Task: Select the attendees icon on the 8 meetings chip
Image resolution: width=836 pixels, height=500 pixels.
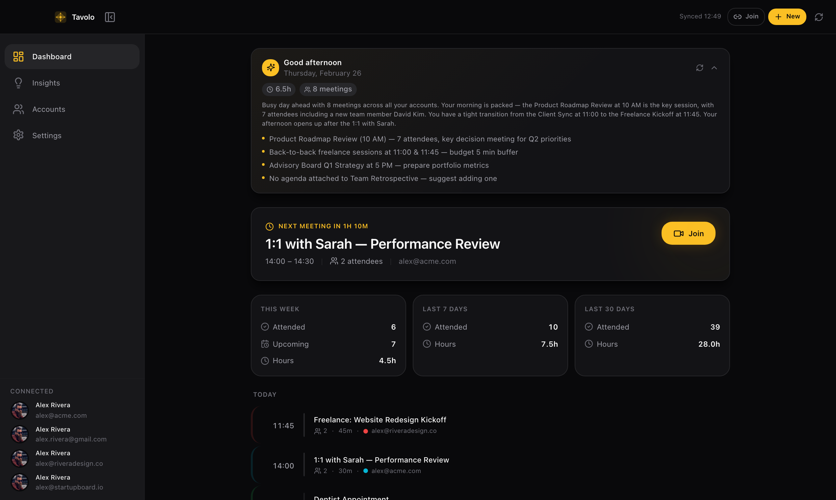Action: (307, 89)
